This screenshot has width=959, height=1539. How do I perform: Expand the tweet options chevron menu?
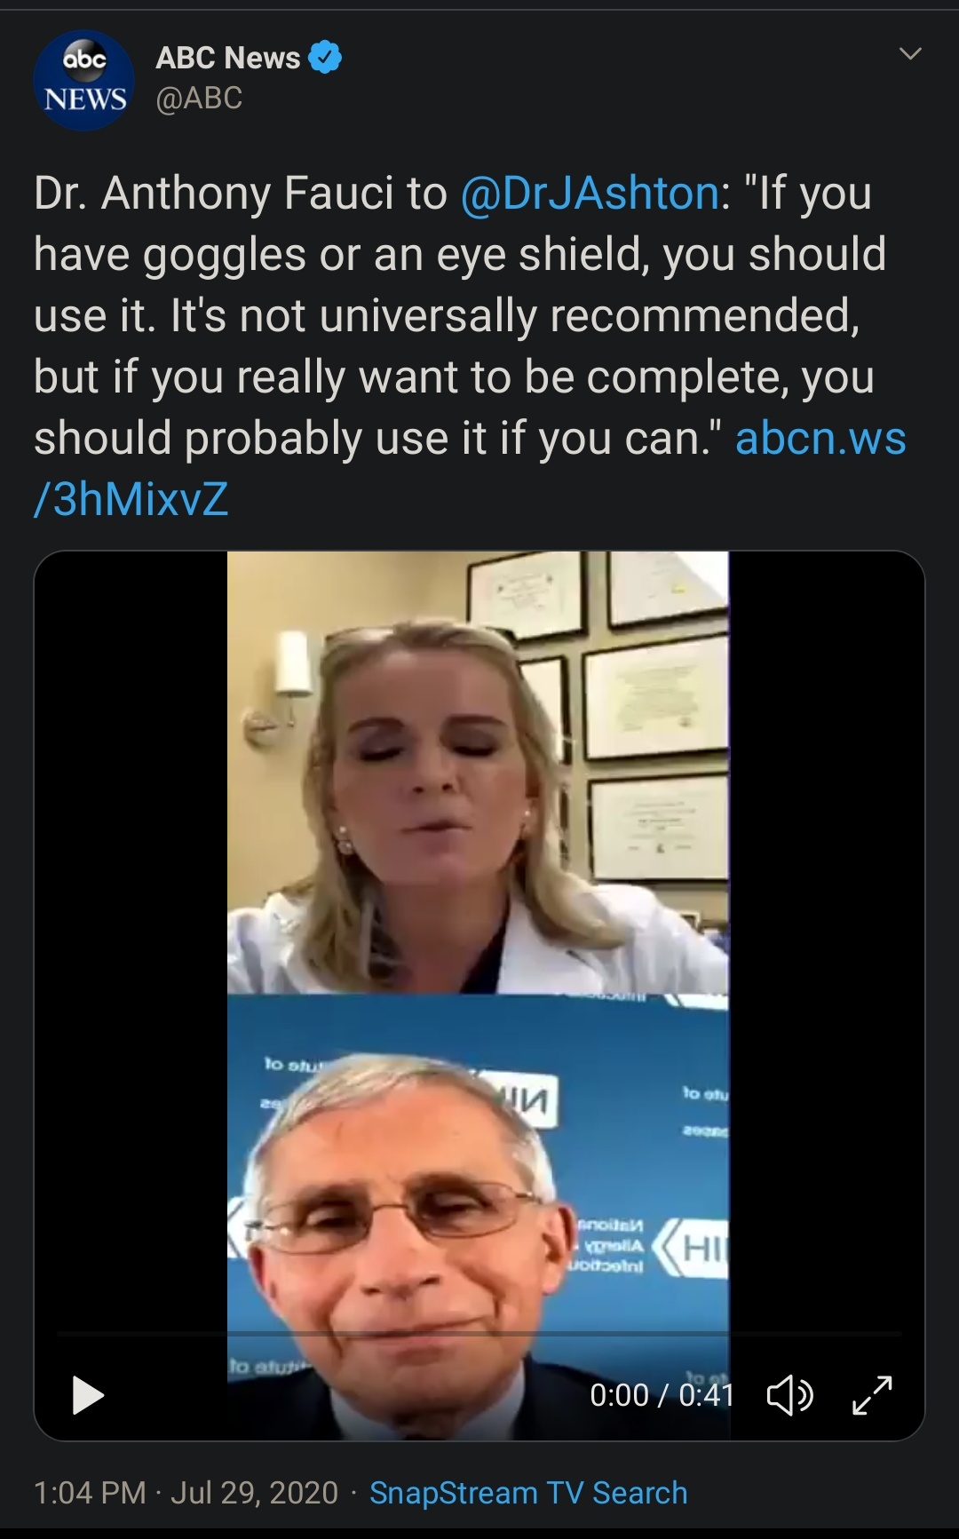point(910,54)
